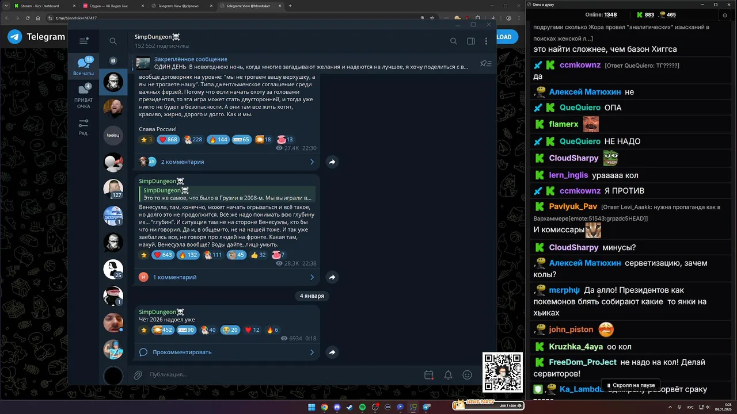This screenshot has width=737, height=414.
Task: Expand '2 комментария' thread chevron
Action: click(312, 162)
